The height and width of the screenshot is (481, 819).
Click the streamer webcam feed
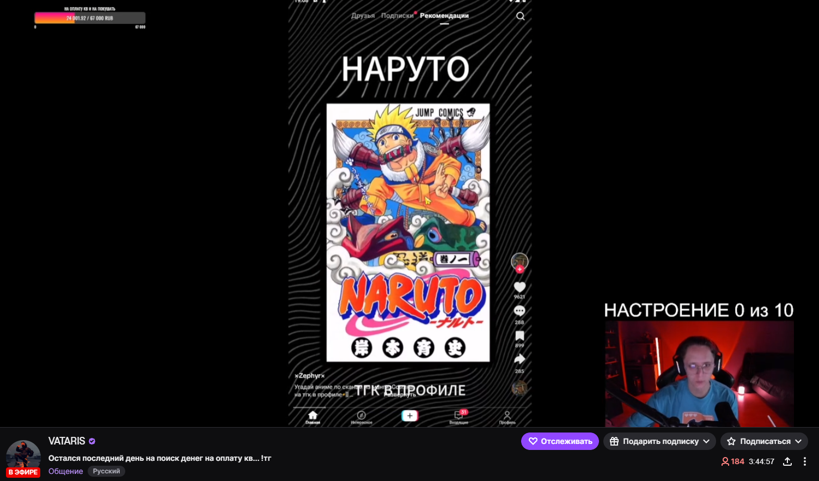[x=699, y=374]
